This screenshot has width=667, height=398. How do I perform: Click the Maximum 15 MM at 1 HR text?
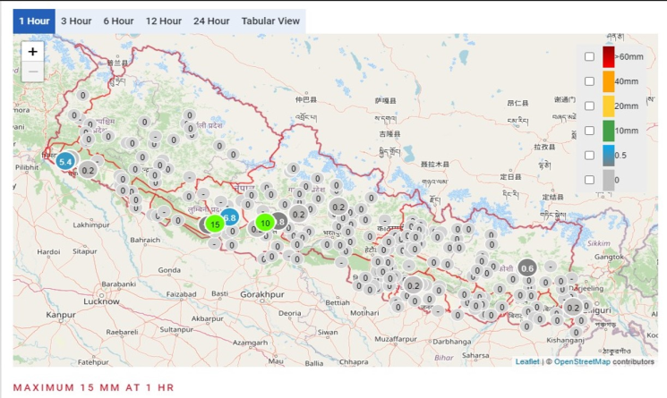(94, 387)
